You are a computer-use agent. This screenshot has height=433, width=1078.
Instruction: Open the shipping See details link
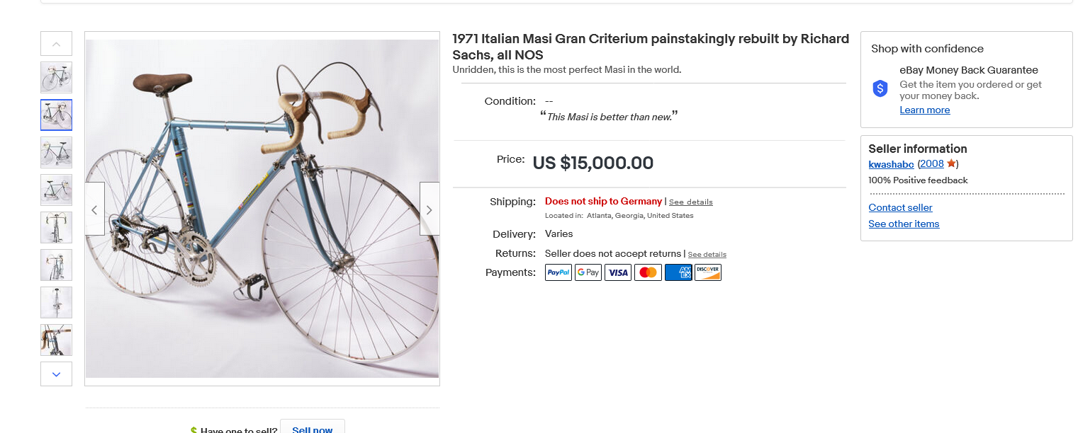[690, 202]
